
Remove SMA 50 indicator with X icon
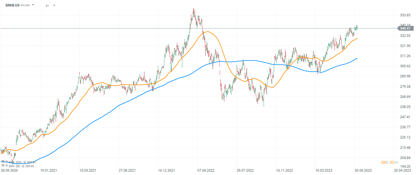(6, 166)
